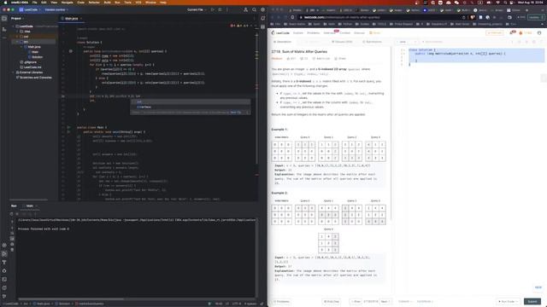
Task: Expand External Libraries node
Action: click(14, 72)
